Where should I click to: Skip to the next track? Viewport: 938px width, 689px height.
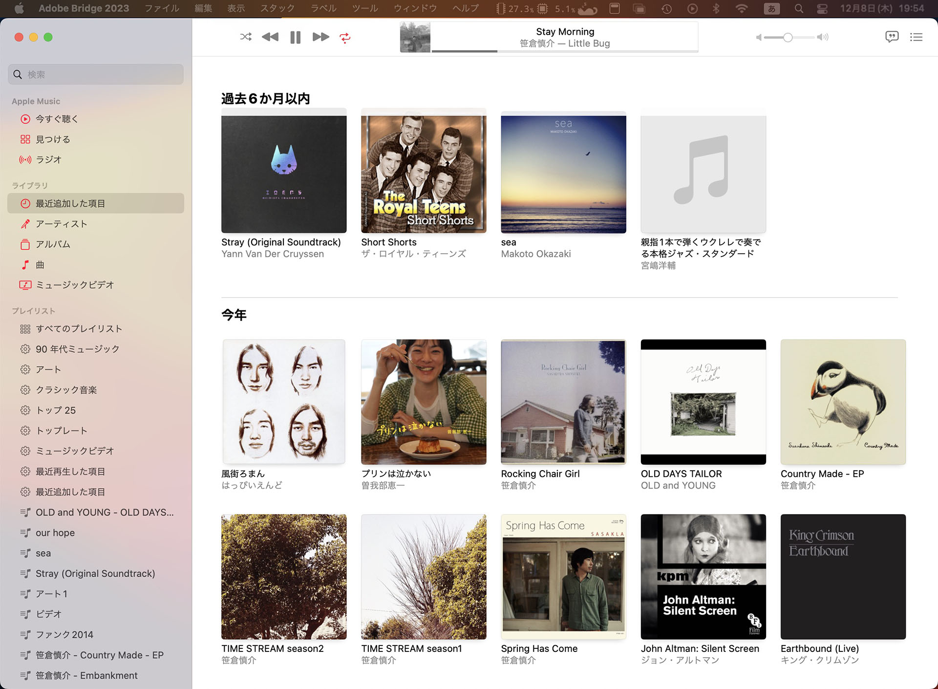(320, 37)
